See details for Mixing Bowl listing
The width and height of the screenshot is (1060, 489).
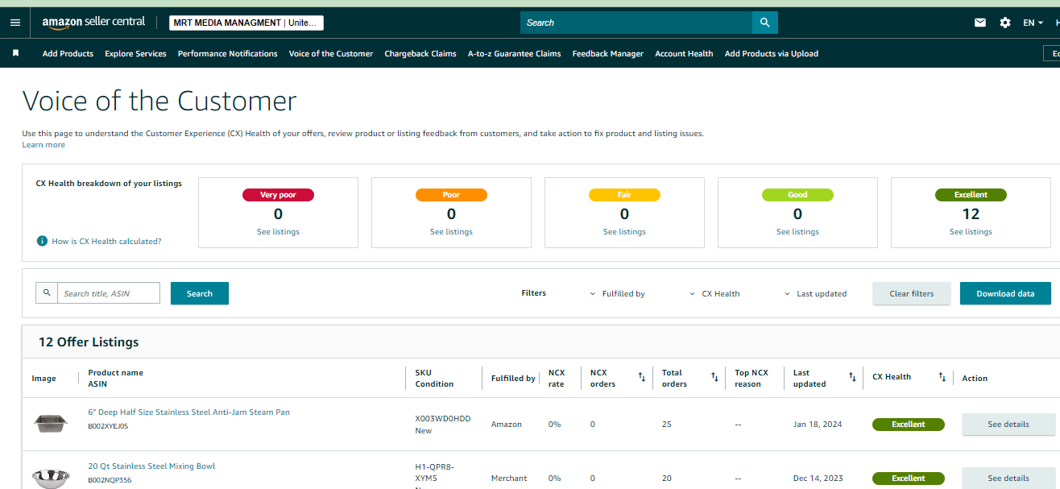(x=1008, y=479)
